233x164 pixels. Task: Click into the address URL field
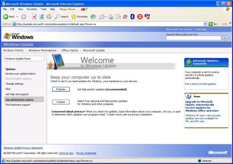[110, 24]
